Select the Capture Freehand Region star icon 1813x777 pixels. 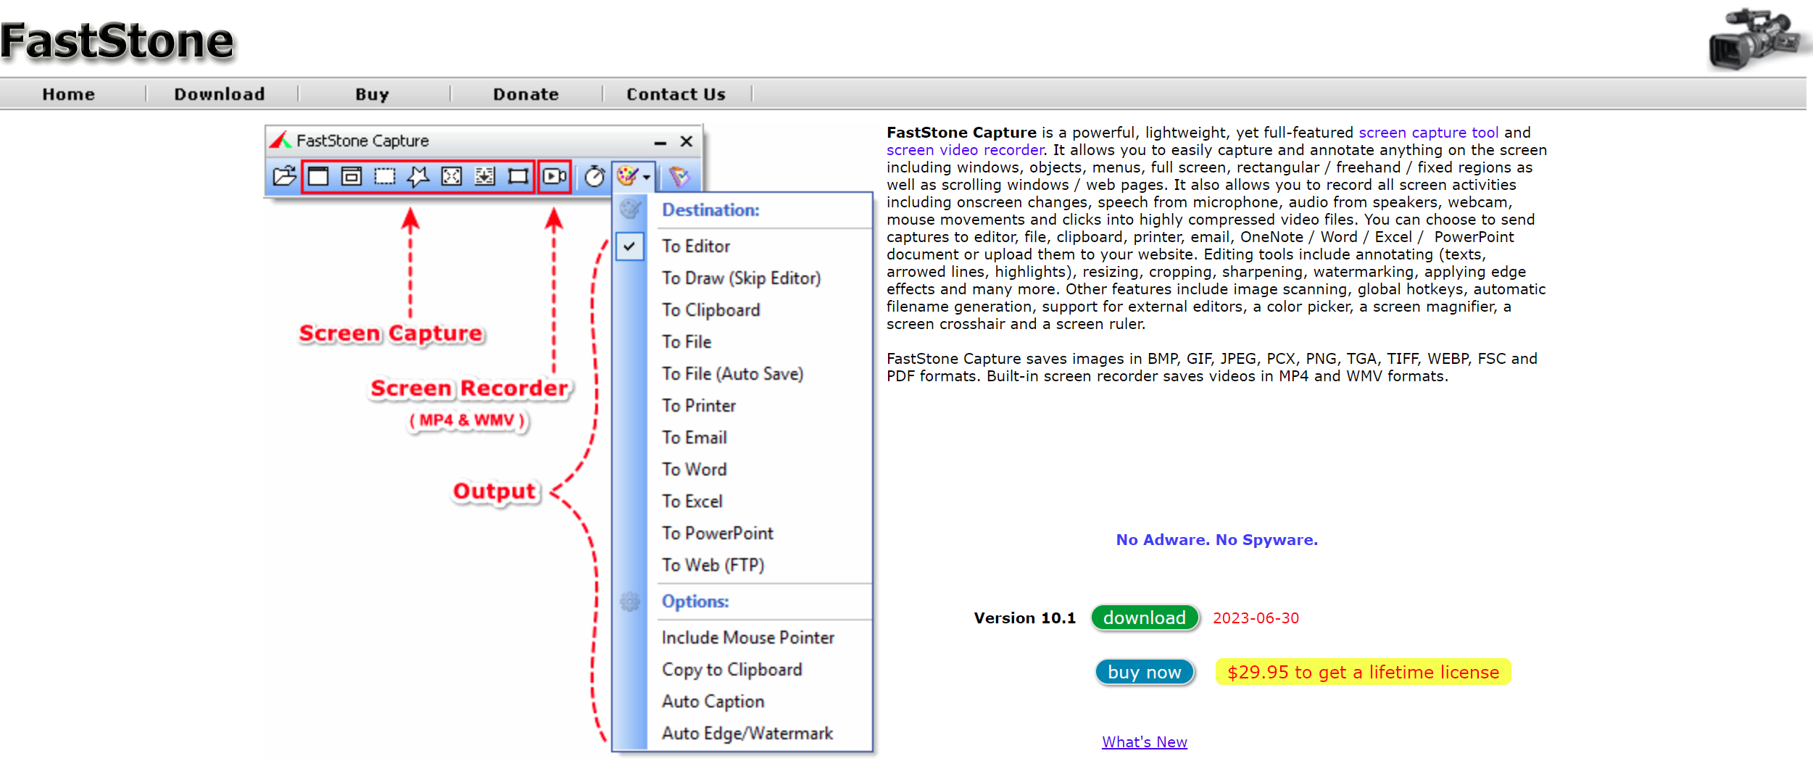click(x=418, y=176)
